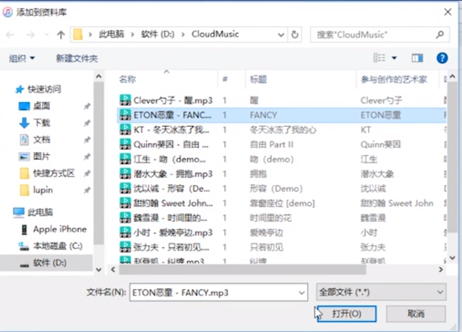Click the view layout icon

(379, 58)
